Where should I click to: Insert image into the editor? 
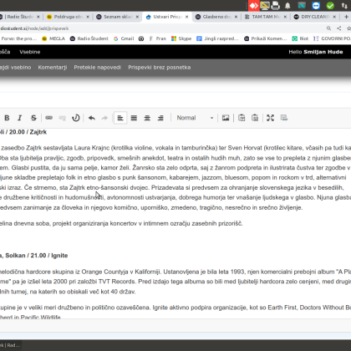tap(226, 118)
